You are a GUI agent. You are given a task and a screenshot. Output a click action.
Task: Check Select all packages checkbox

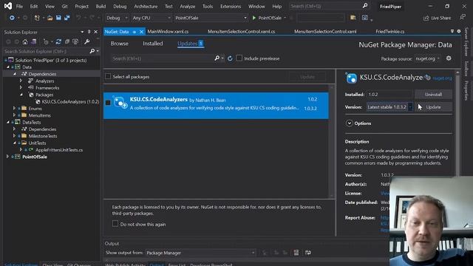108,77
